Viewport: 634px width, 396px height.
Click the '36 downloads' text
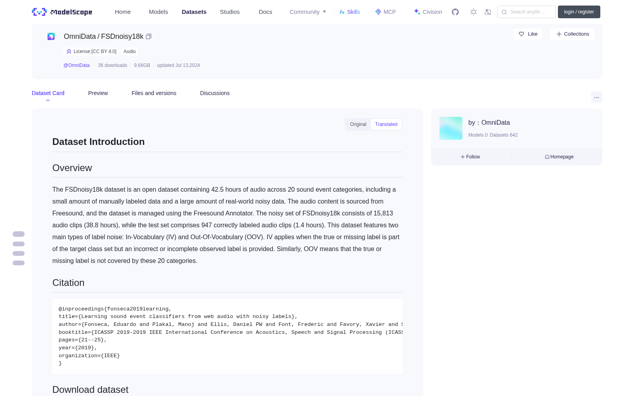(x=113, y=65)
